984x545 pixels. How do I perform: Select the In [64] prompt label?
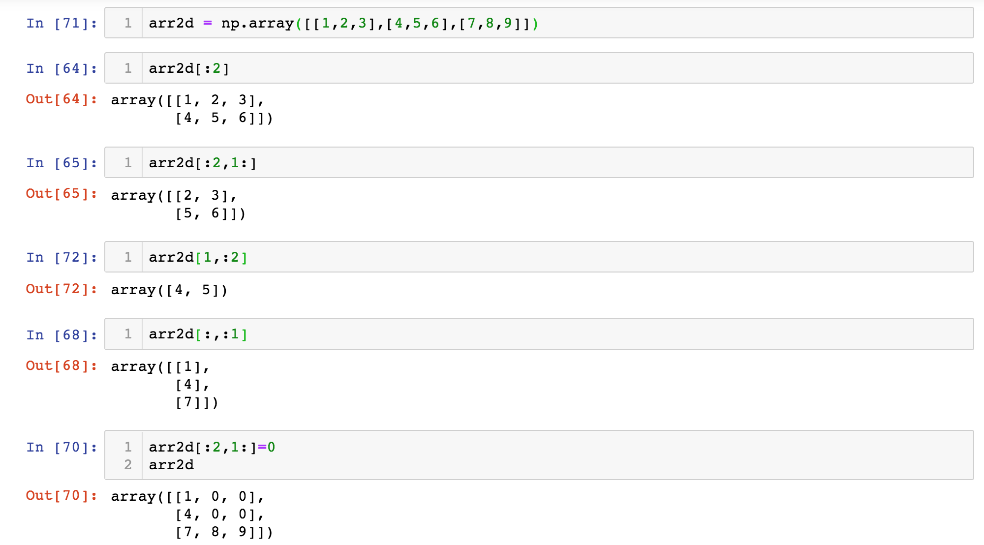(x=61, y=68)
